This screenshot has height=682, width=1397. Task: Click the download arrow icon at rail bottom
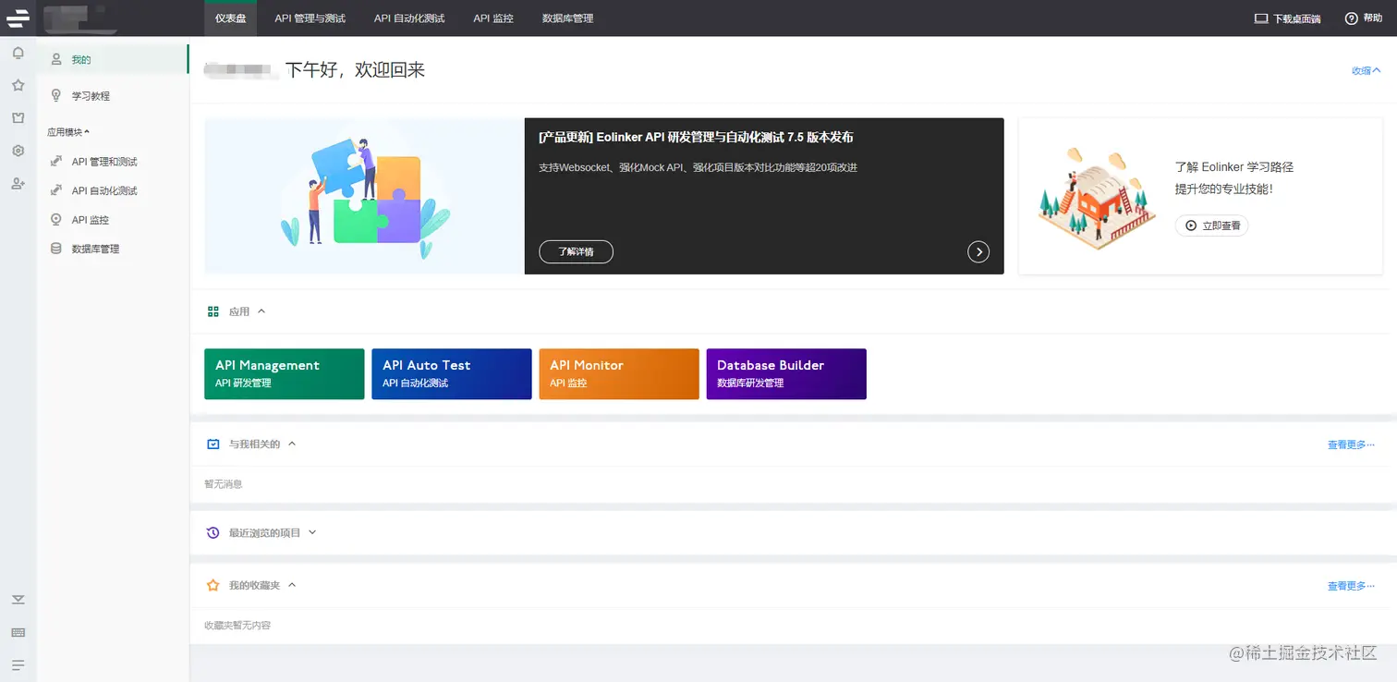18,600
